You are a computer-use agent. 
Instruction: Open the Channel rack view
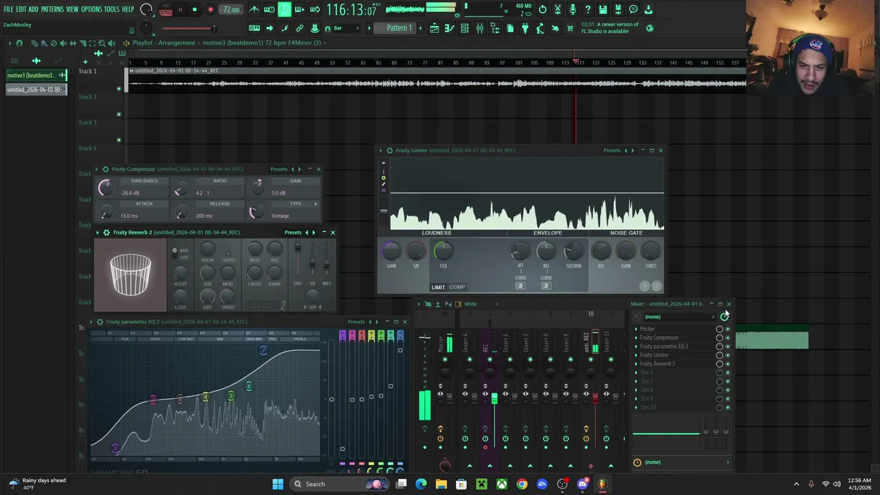pos(464,28)
